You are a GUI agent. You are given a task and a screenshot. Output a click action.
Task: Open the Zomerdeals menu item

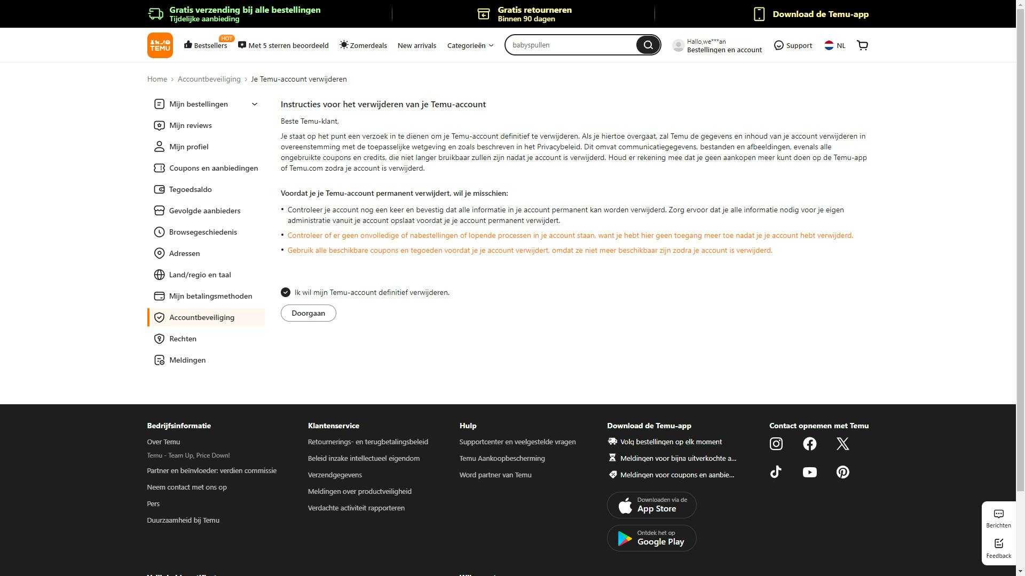363,45
